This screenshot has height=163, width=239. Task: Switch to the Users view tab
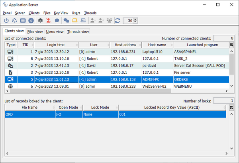click(x=55, y=31)
